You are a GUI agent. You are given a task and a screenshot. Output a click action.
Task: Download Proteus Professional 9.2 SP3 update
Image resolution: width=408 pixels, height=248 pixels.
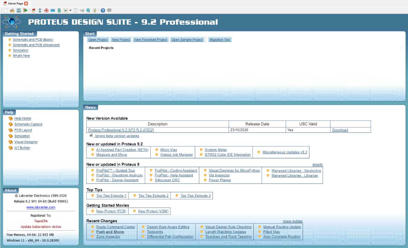tap(340, 130)
